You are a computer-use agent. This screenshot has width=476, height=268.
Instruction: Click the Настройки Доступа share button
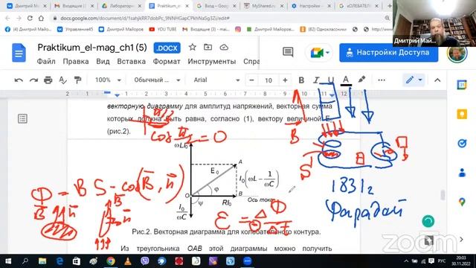tap(388, 53)
